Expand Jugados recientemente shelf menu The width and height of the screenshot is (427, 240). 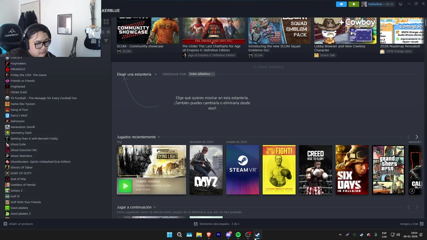pyautogui.click(x=138, y=137)
